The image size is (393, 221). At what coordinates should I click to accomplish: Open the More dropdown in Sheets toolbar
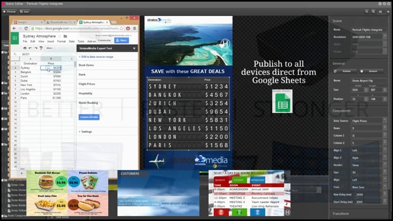point(50,48)
